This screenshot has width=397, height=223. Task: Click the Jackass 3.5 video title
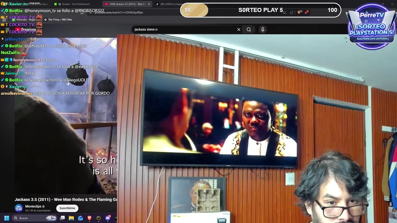[66, 199]
